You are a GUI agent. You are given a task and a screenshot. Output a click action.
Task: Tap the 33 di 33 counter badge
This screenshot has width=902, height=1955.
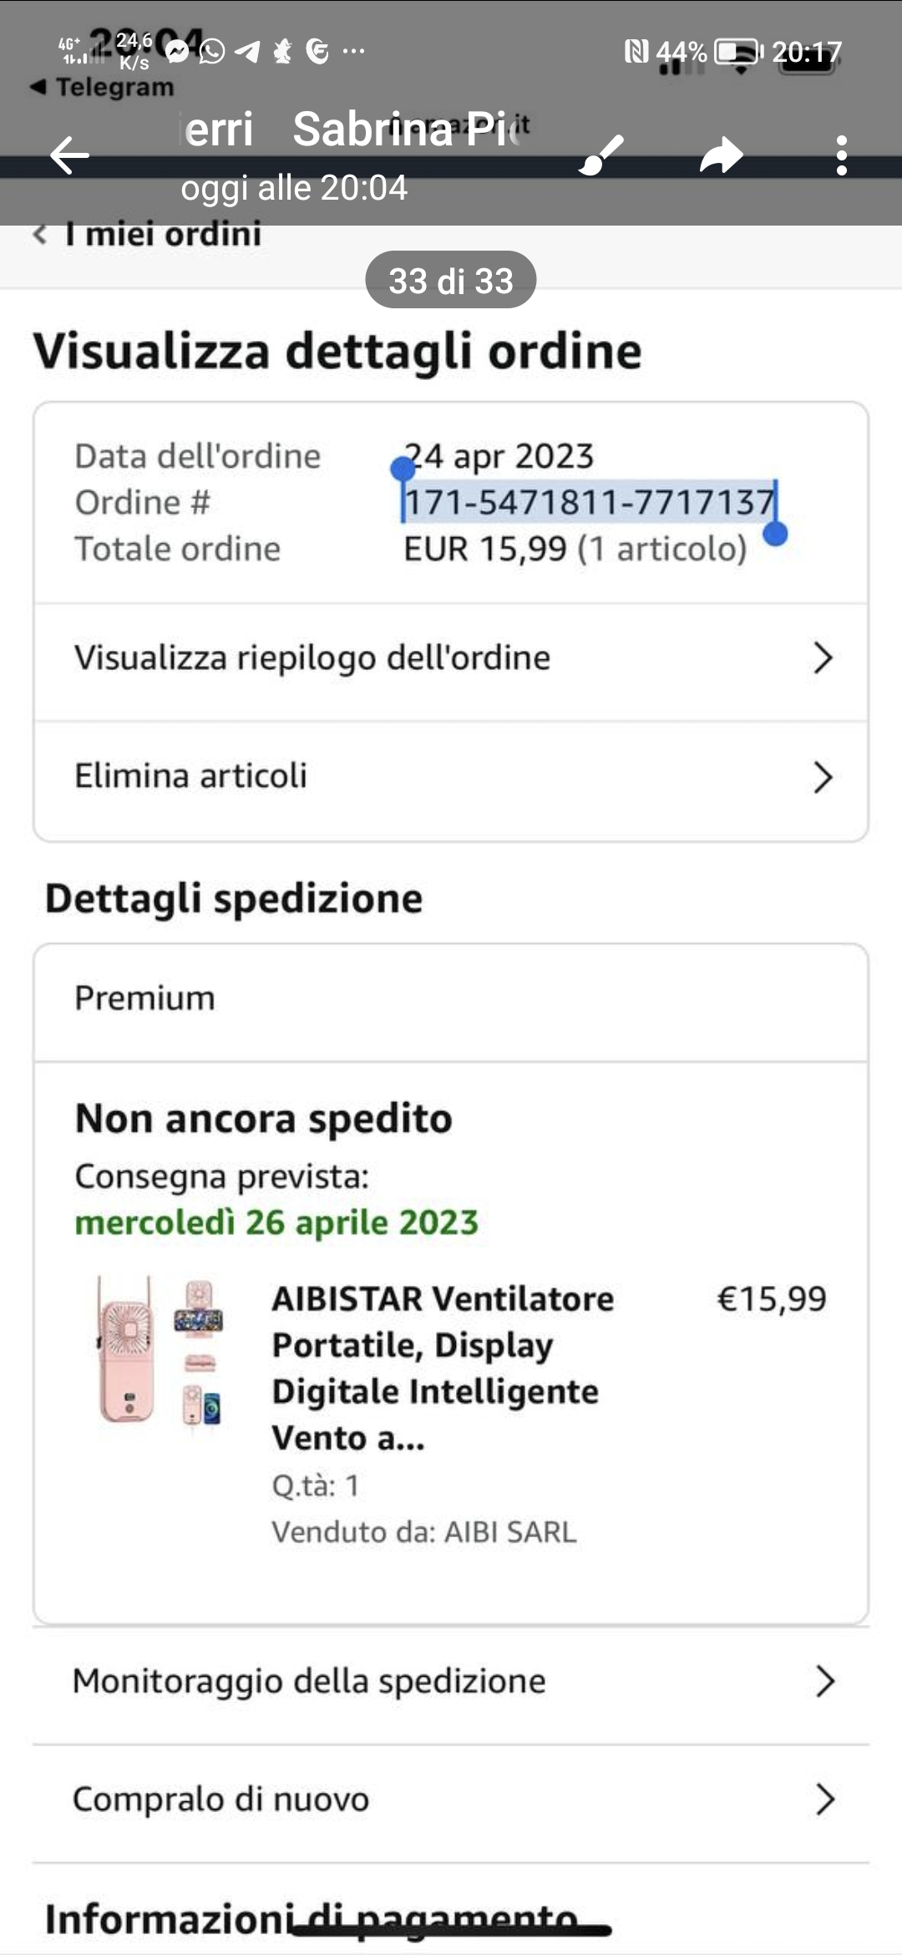(451, 281)
